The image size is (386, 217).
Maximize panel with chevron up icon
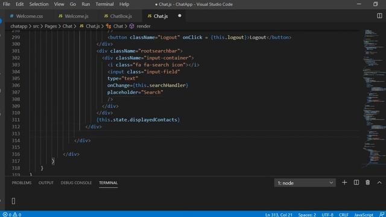[x=379, y=183]
